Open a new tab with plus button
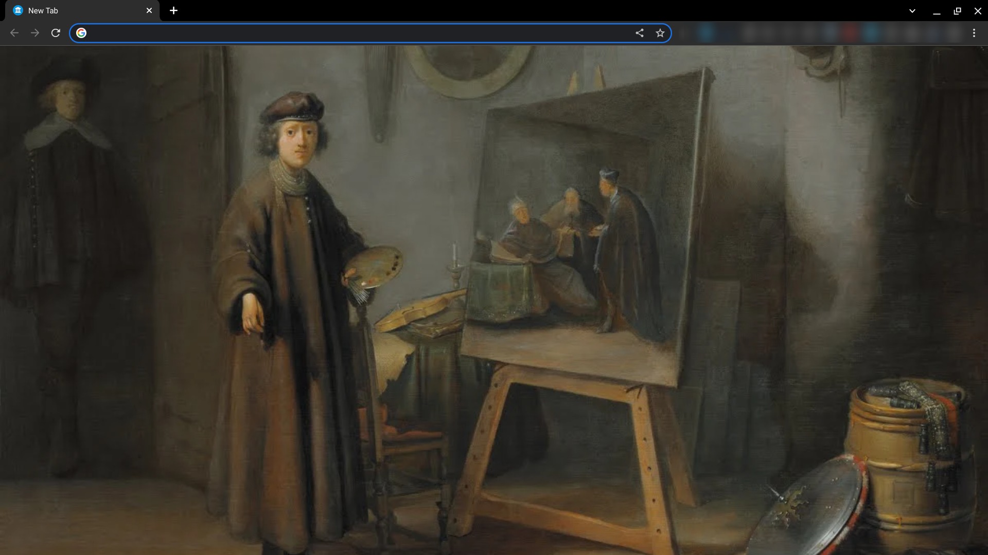Image resolution: width=988 pixels, height=555 pixels. pos(173,10)
